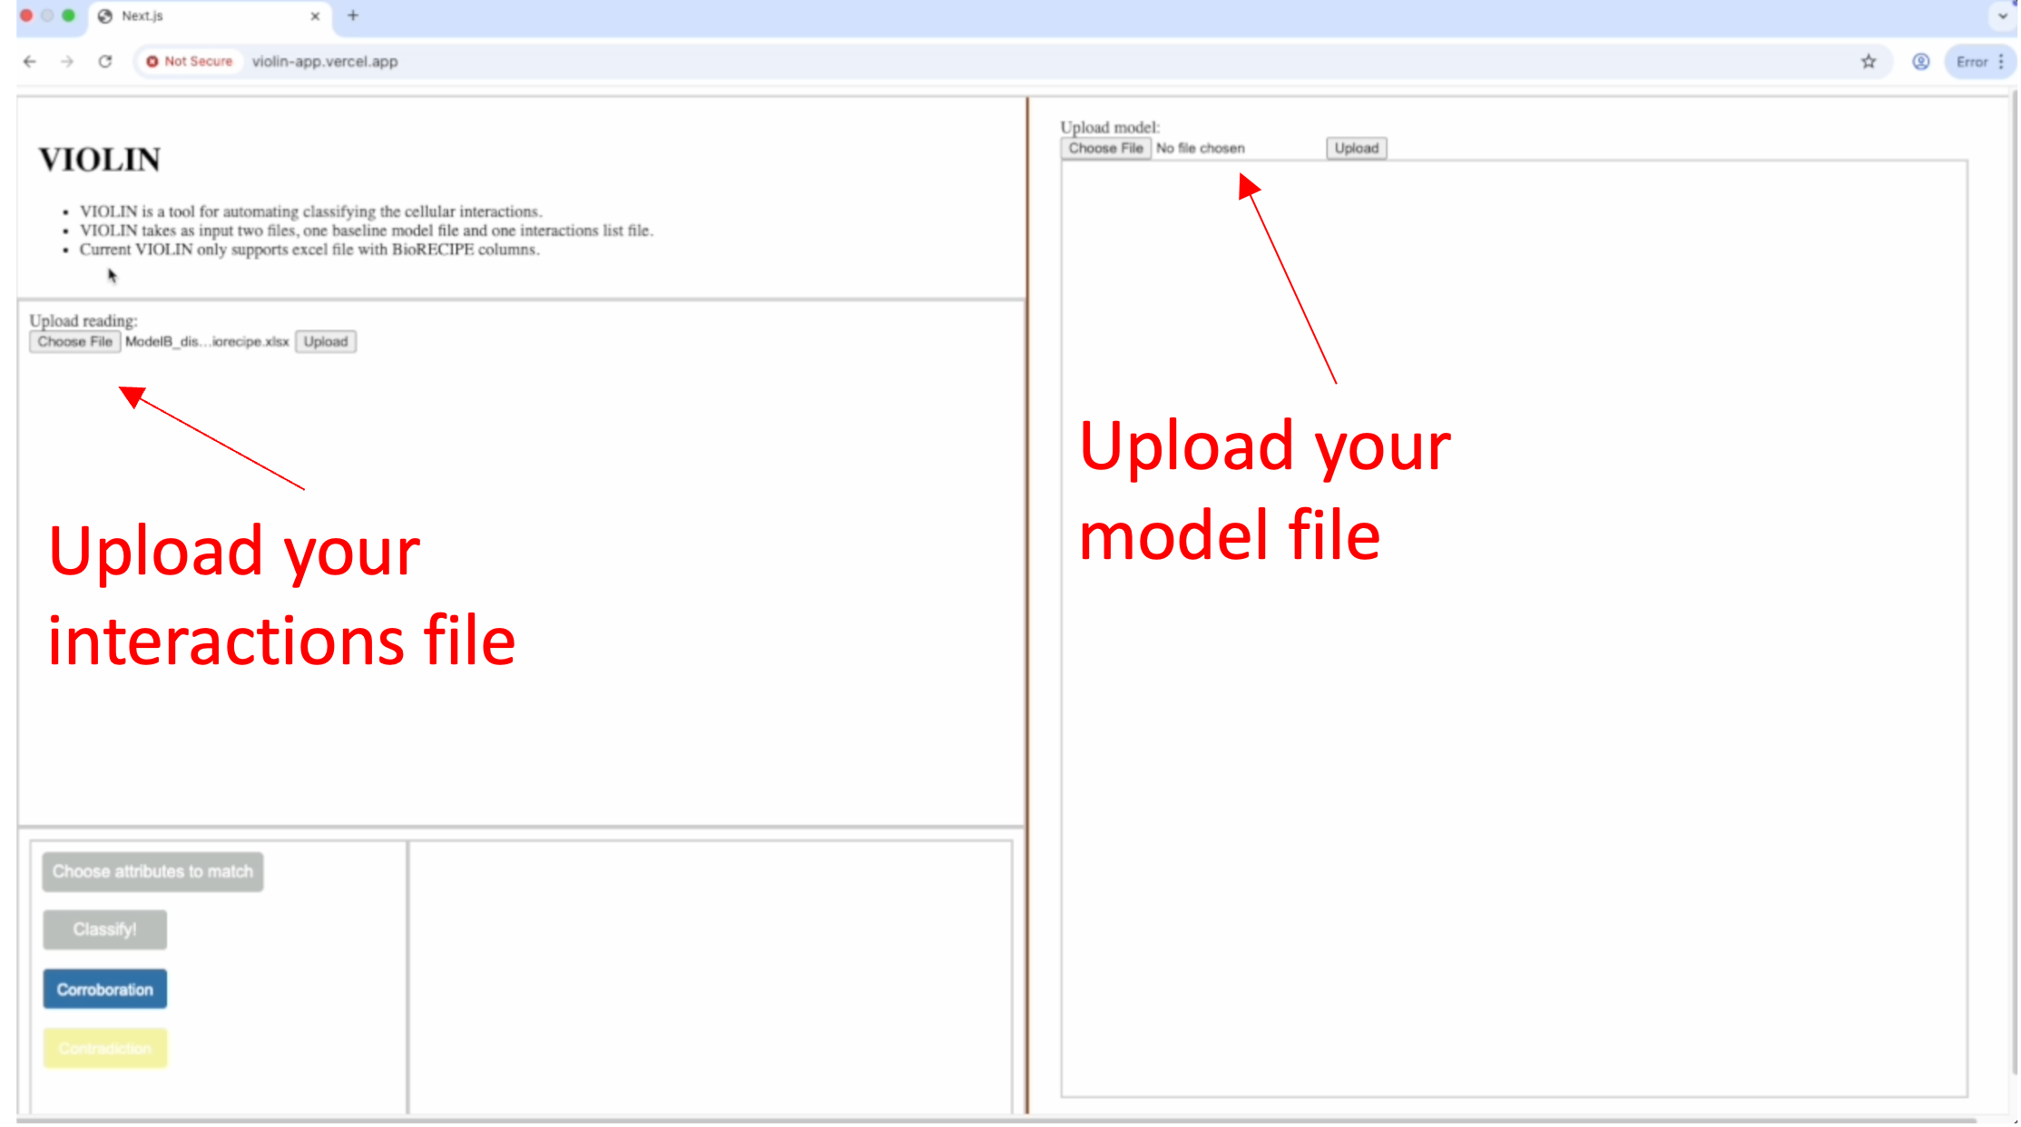The width and height of the screenshot is (2021, 1127).
Task: Click Choose attributes to match button
Action: [152, 872]
